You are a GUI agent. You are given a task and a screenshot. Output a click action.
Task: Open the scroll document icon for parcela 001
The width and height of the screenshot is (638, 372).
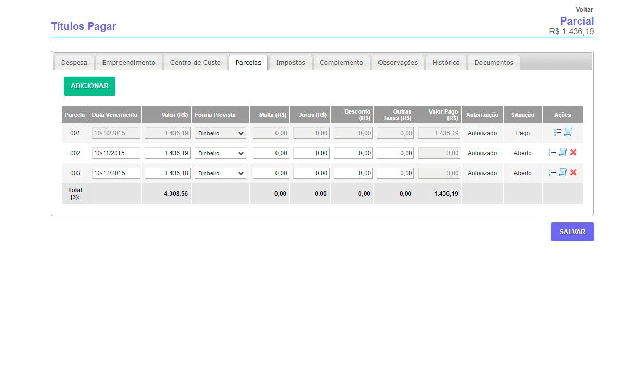568,133
